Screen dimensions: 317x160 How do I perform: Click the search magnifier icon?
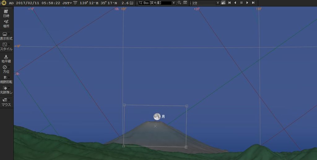click(179, 3)
